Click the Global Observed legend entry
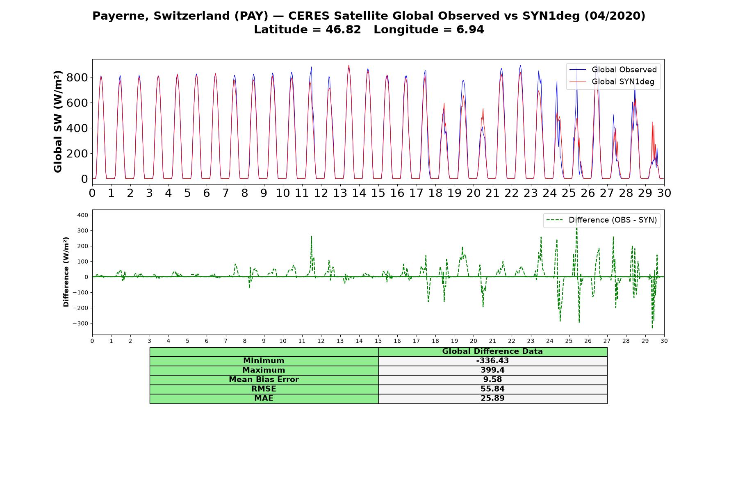The width and height of the screenshot is (738, 492). click(x=613, y=70)
